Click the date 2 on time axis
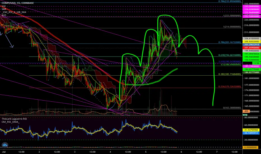The height and width of the screenshot is (154, 261). 39,152
